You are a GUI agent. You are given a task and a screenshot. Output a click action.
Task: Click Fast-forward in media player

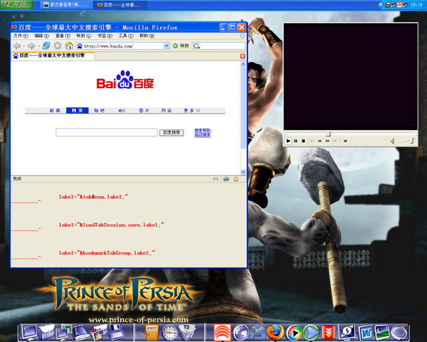pos(328,141)
